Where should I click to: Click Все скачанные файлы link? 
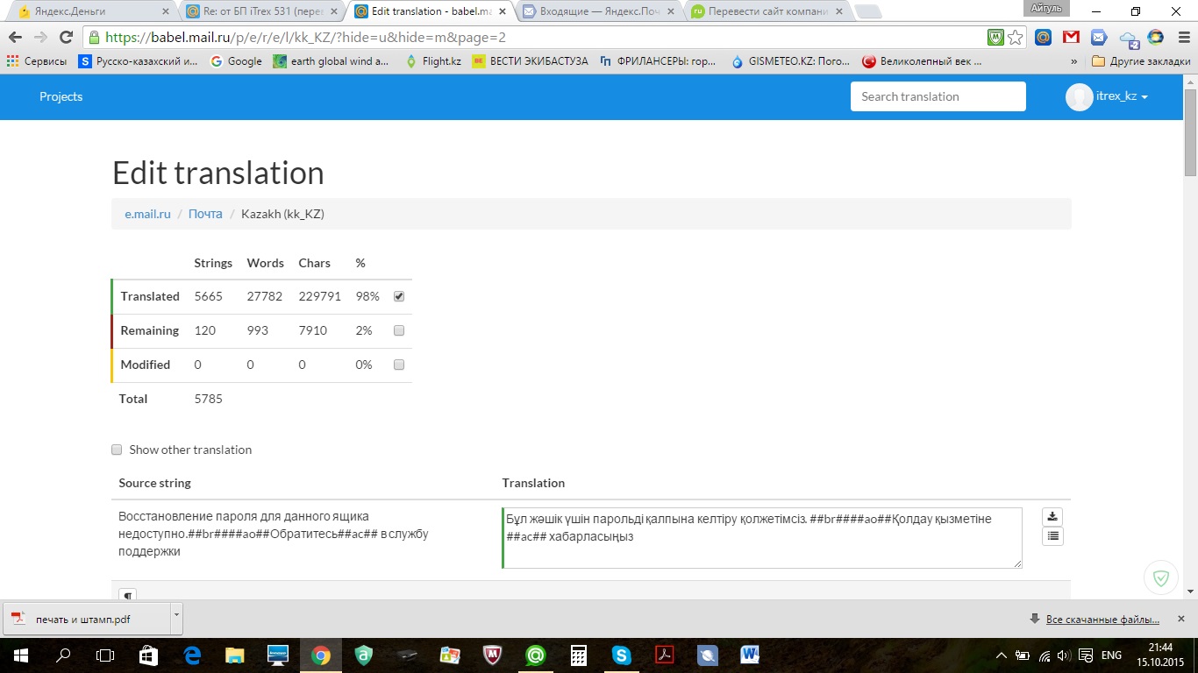1102,620
